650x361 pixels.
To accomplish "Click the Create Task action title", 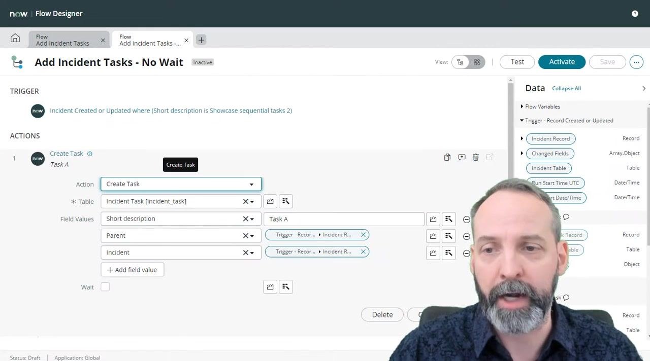I will click(67, 154).
